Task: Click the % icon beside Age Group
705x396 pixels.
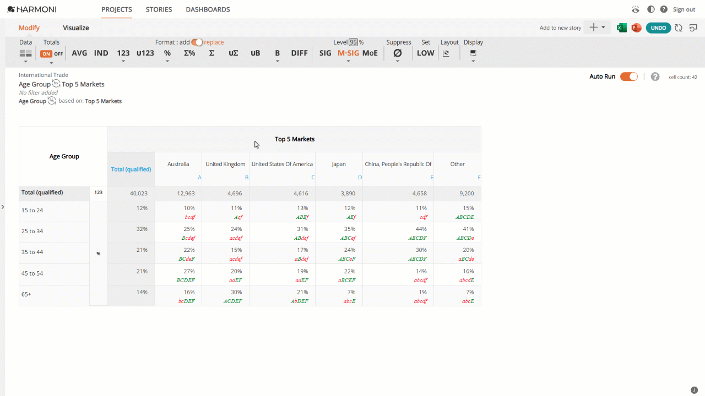Action: (52, 101)
